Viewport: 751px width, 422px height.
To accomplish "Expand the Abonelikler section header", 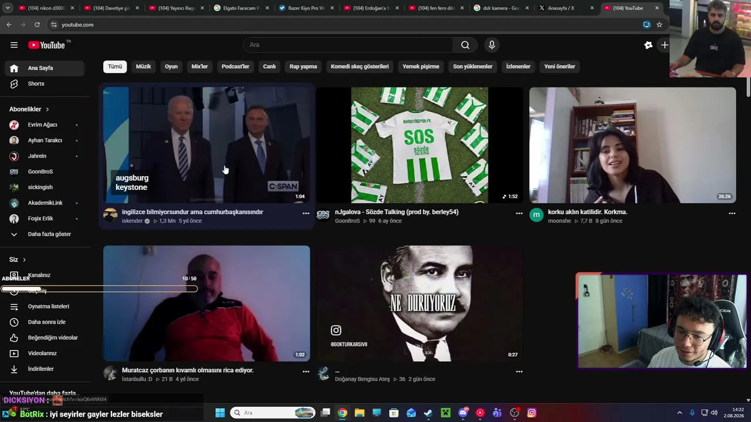I will point(29,109).
